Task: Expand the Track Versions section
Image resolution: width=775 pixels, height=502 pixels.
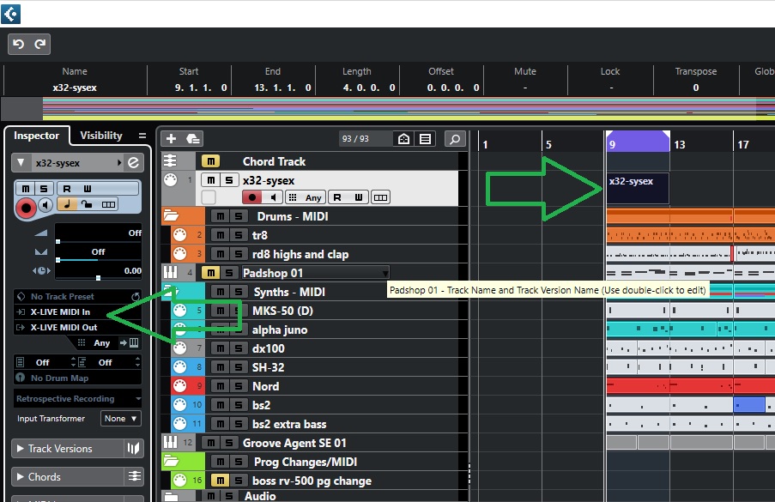Action: [x=21, y=448]
